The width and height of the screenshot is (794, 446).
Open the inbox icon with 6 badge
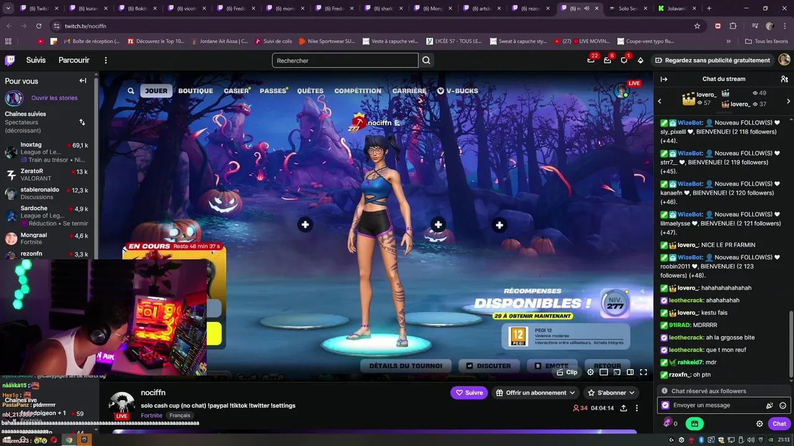tap(607, 60)
